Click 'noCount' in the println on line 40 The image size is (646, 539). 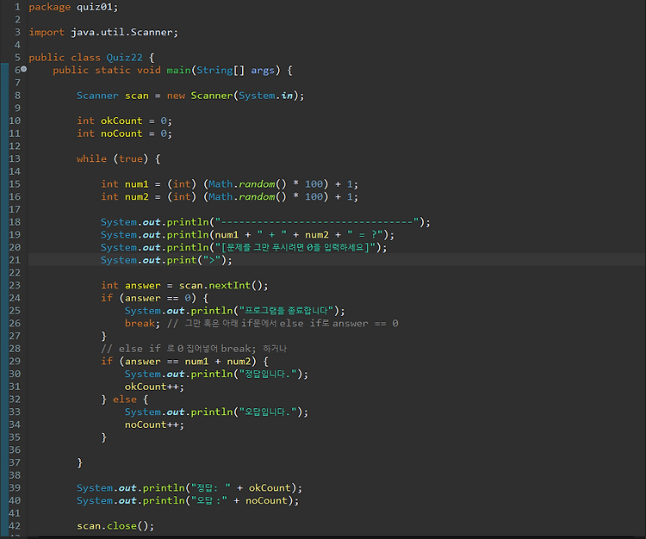pos(266,501)
